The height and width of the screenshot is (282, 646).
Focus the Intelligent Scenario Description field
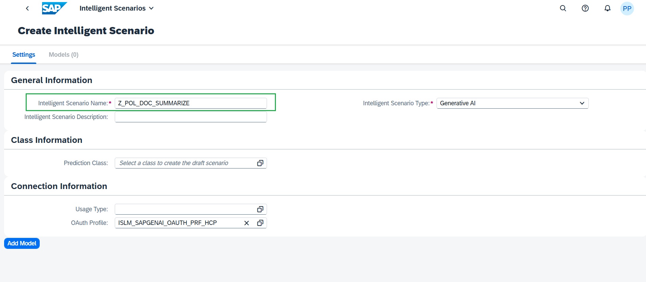pos(191,117)
